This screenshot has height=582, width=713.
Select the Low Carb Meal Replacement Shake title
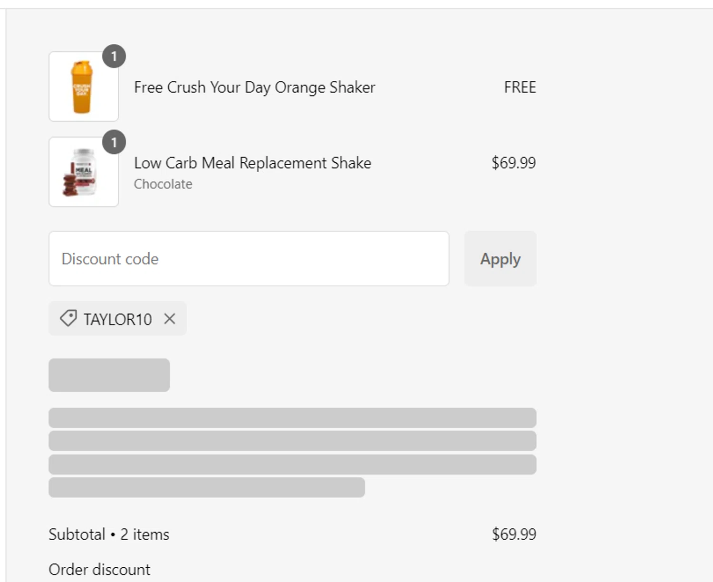(252, 163)
